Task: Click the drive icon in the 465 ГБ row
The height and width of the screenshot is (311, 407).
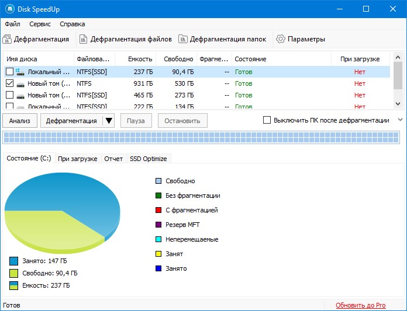Action: pyautogui.click(x=20, y=96)
